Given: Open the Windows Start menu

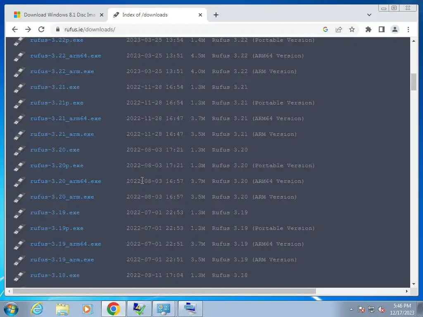Looking at the screenshot, I should tap(10, 309).
